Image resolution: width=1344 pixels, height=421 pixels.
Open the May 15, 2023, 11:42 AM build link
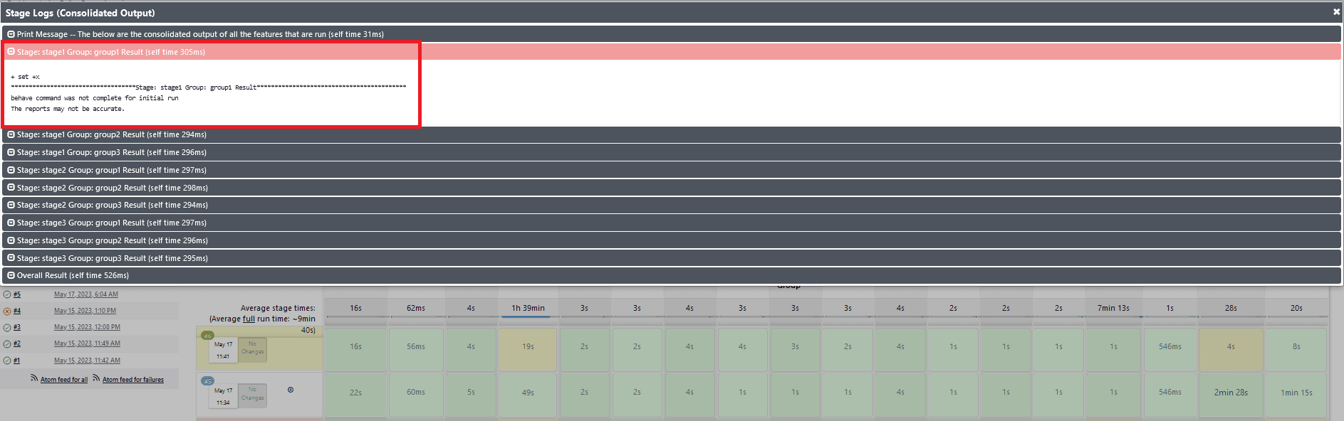pos(87,361)
